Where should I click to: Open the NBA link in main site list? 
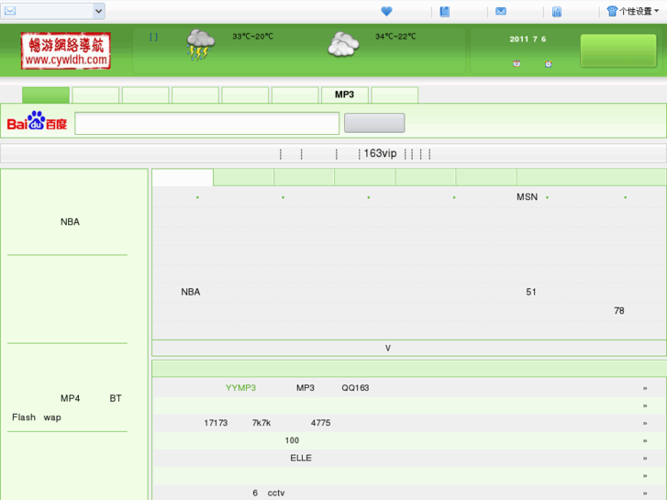point(191,292)
